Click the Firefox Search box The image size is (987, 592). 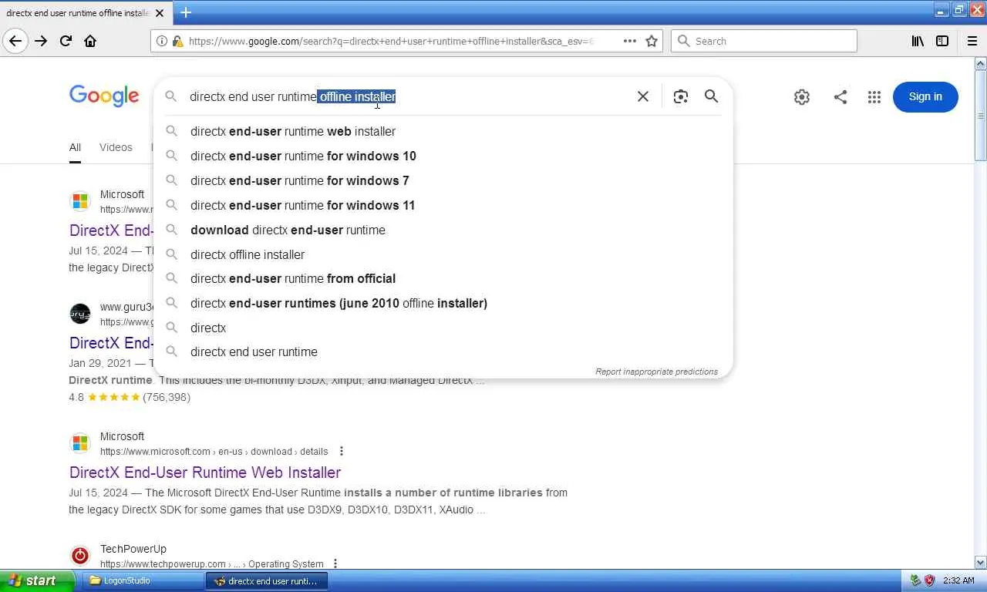(x=763, y=41)
